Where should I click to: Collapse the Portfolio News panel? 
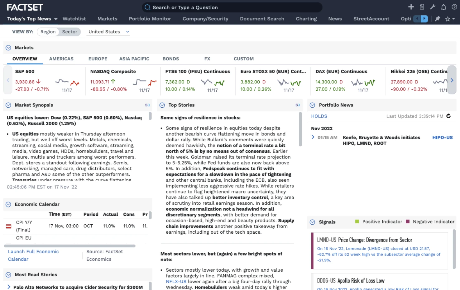[312, 105]
